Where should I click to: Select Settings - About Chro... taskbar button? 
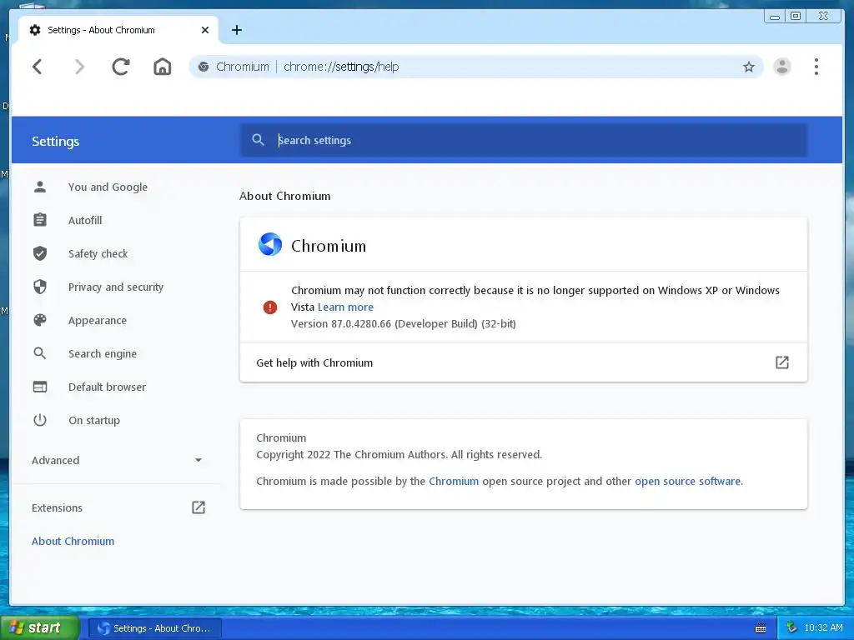(154, 628)
